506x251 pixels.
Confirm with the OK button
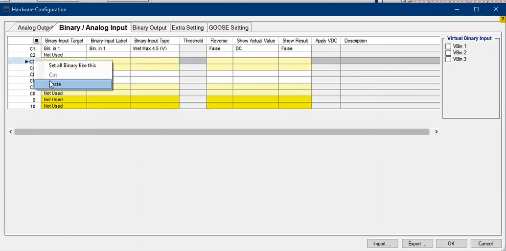pos(451,243)
